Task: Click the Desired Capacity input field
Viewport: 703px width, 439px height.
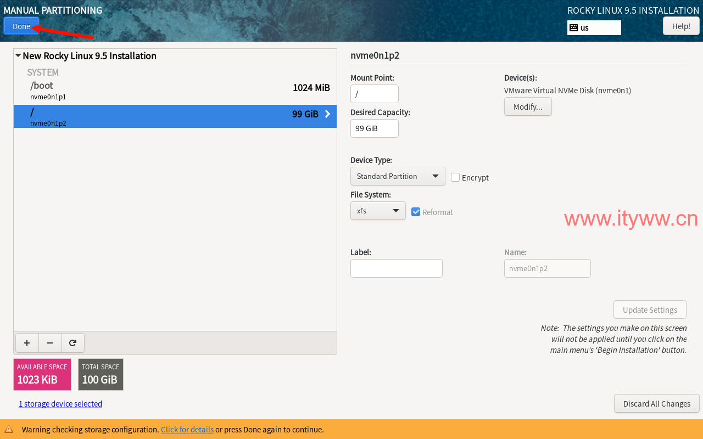Action: pos(375,128)
